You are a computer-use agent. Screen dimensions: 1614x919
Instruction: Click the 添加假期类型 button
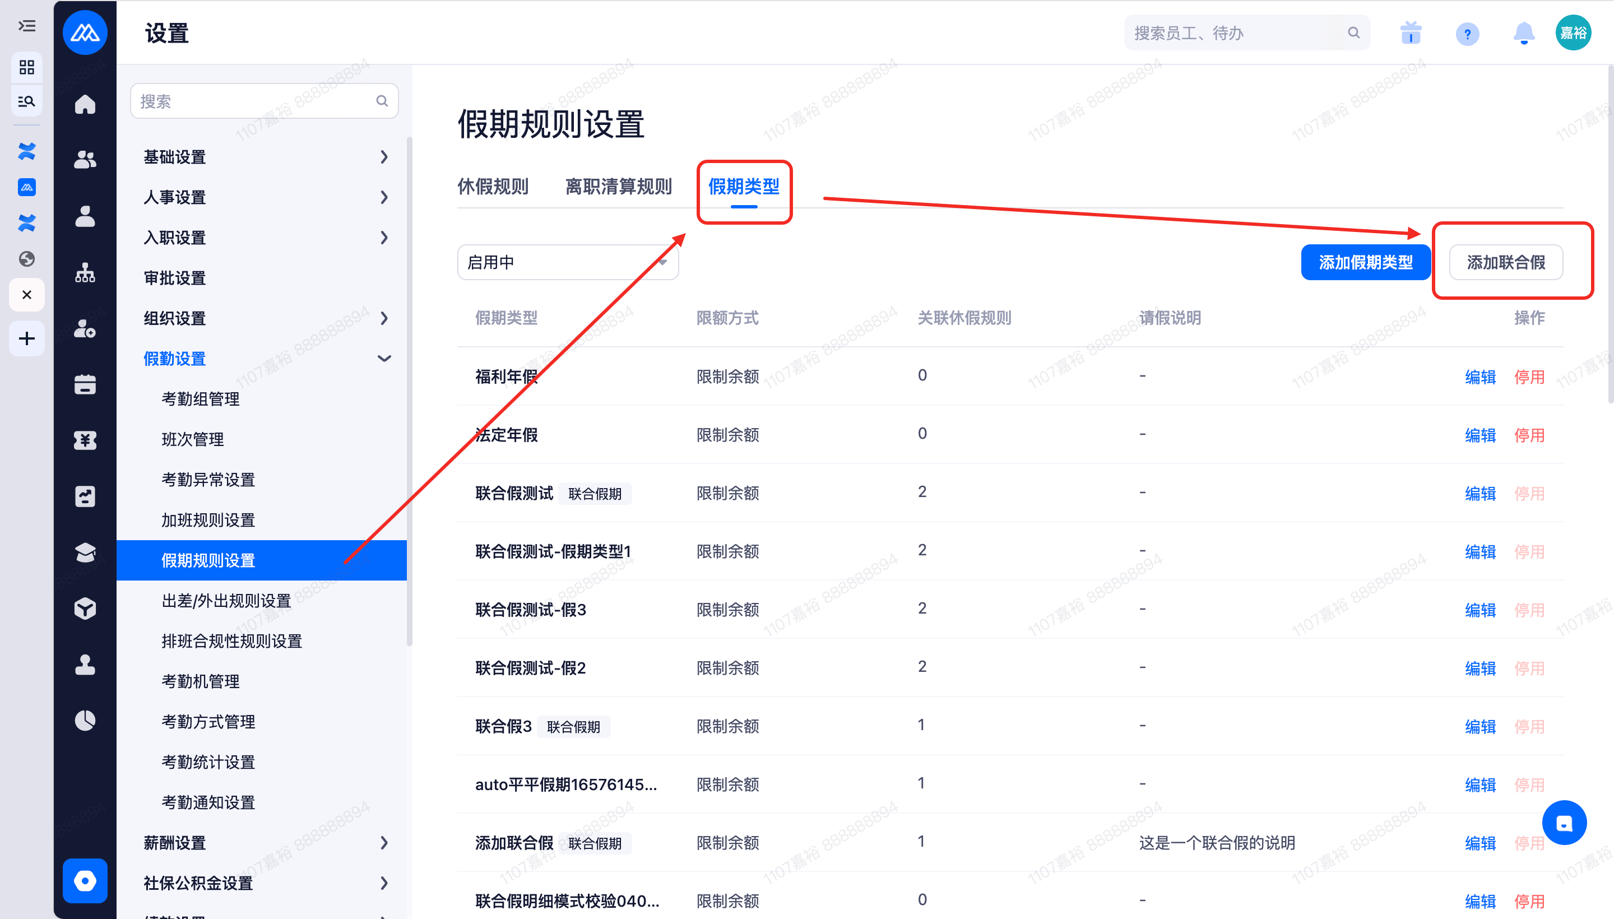click(1365, 262)
